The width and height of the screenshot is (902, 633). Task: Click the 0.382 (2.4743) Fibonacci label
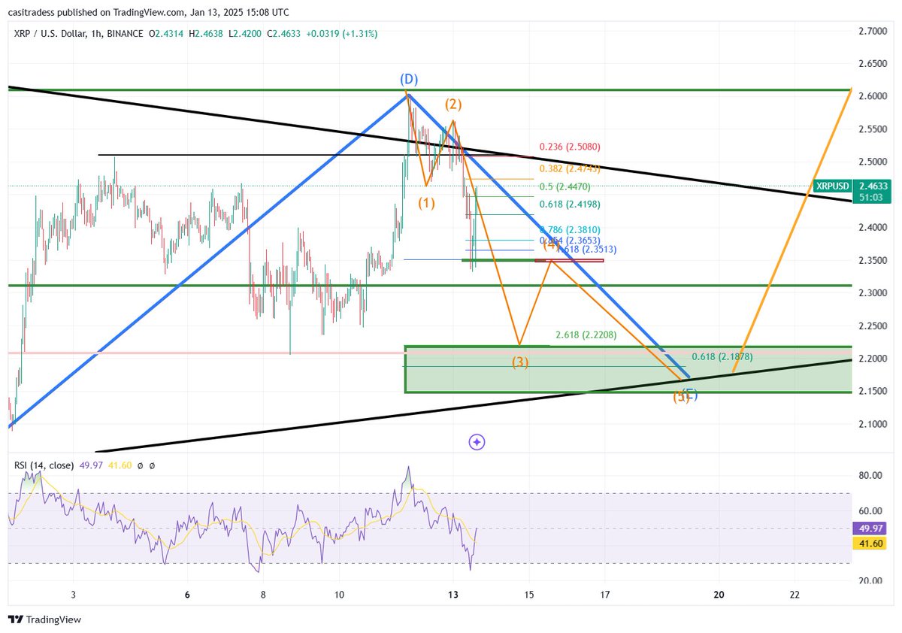click(x=570, y=168)
